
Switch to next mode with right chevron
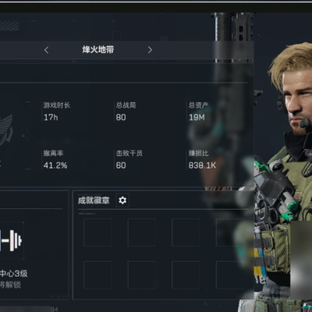point(150,50)
